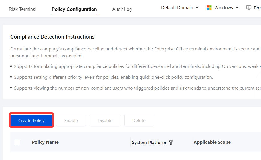Tick the select-all checkbox beside Policy Name
Screen dimensions: 261x160
17,142
